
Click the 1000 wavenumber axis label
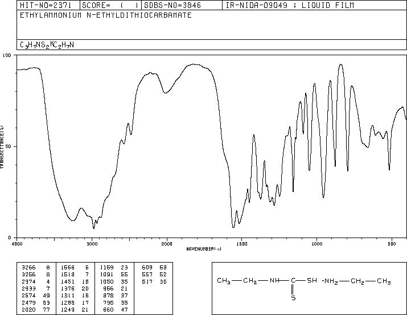click(316, 244)
